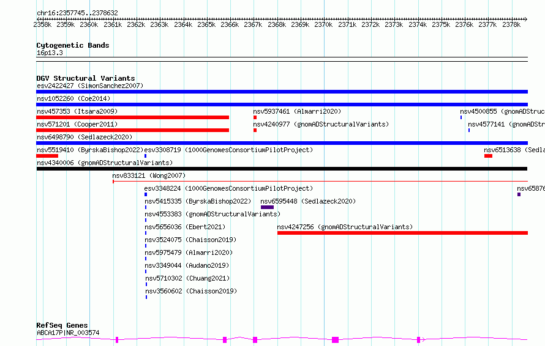Click the magenta exon near 2374k
Image resolution: width=545 pixels, height=346 pixels.
coord(418,340)
